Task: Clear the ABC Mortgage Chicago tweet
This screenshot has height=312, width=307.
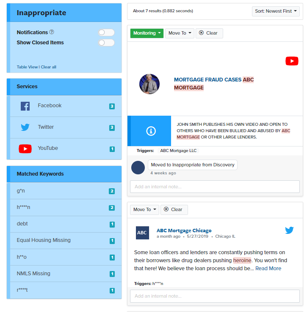Action: coord(174,209)
